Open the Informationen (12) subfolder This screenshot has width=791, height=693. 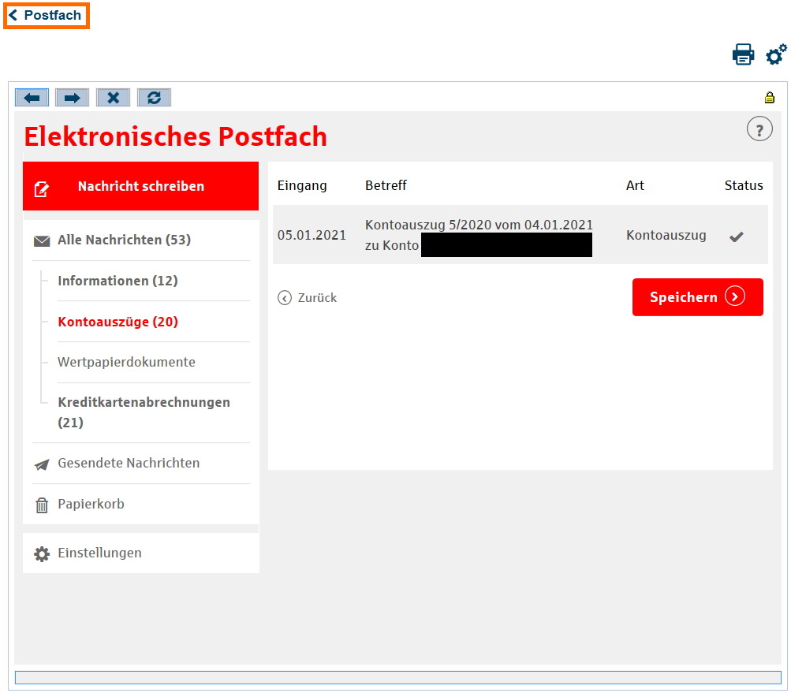[x=118, y=281]
